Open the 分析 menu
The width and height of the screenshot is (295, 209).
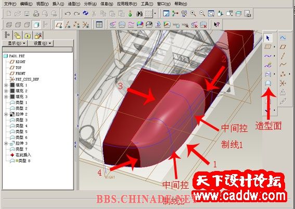[91, 4]
